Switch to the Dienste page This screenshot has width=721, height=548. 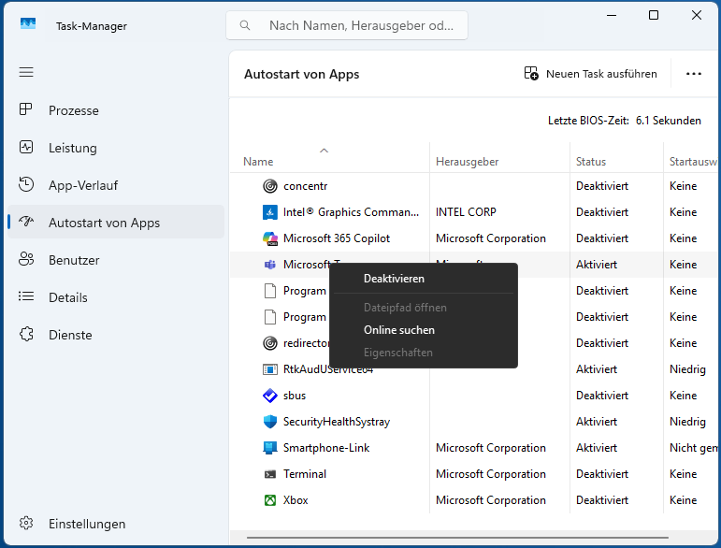[x=116, y=335]
